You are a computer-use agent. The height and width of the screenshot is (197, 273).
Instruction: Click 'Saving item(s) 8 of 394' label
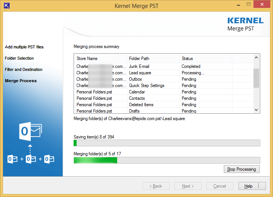94,137
